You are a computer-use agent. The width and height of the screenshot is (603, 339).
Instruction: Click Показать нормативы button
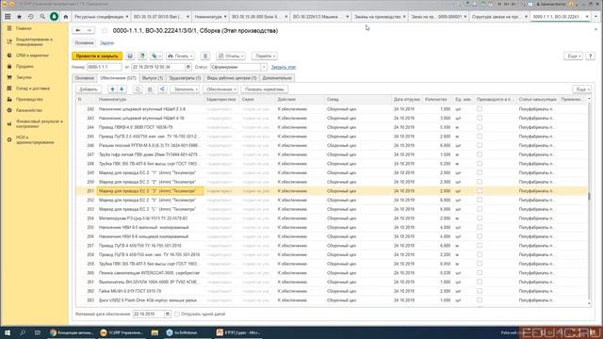264,89
